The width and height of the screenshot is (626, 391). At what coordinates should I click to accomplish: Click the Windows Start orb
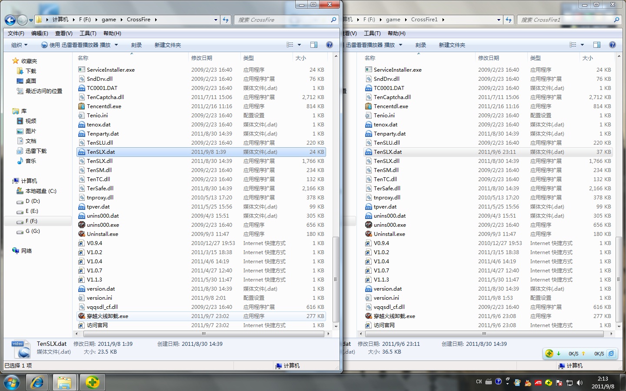tap(12, 382)
